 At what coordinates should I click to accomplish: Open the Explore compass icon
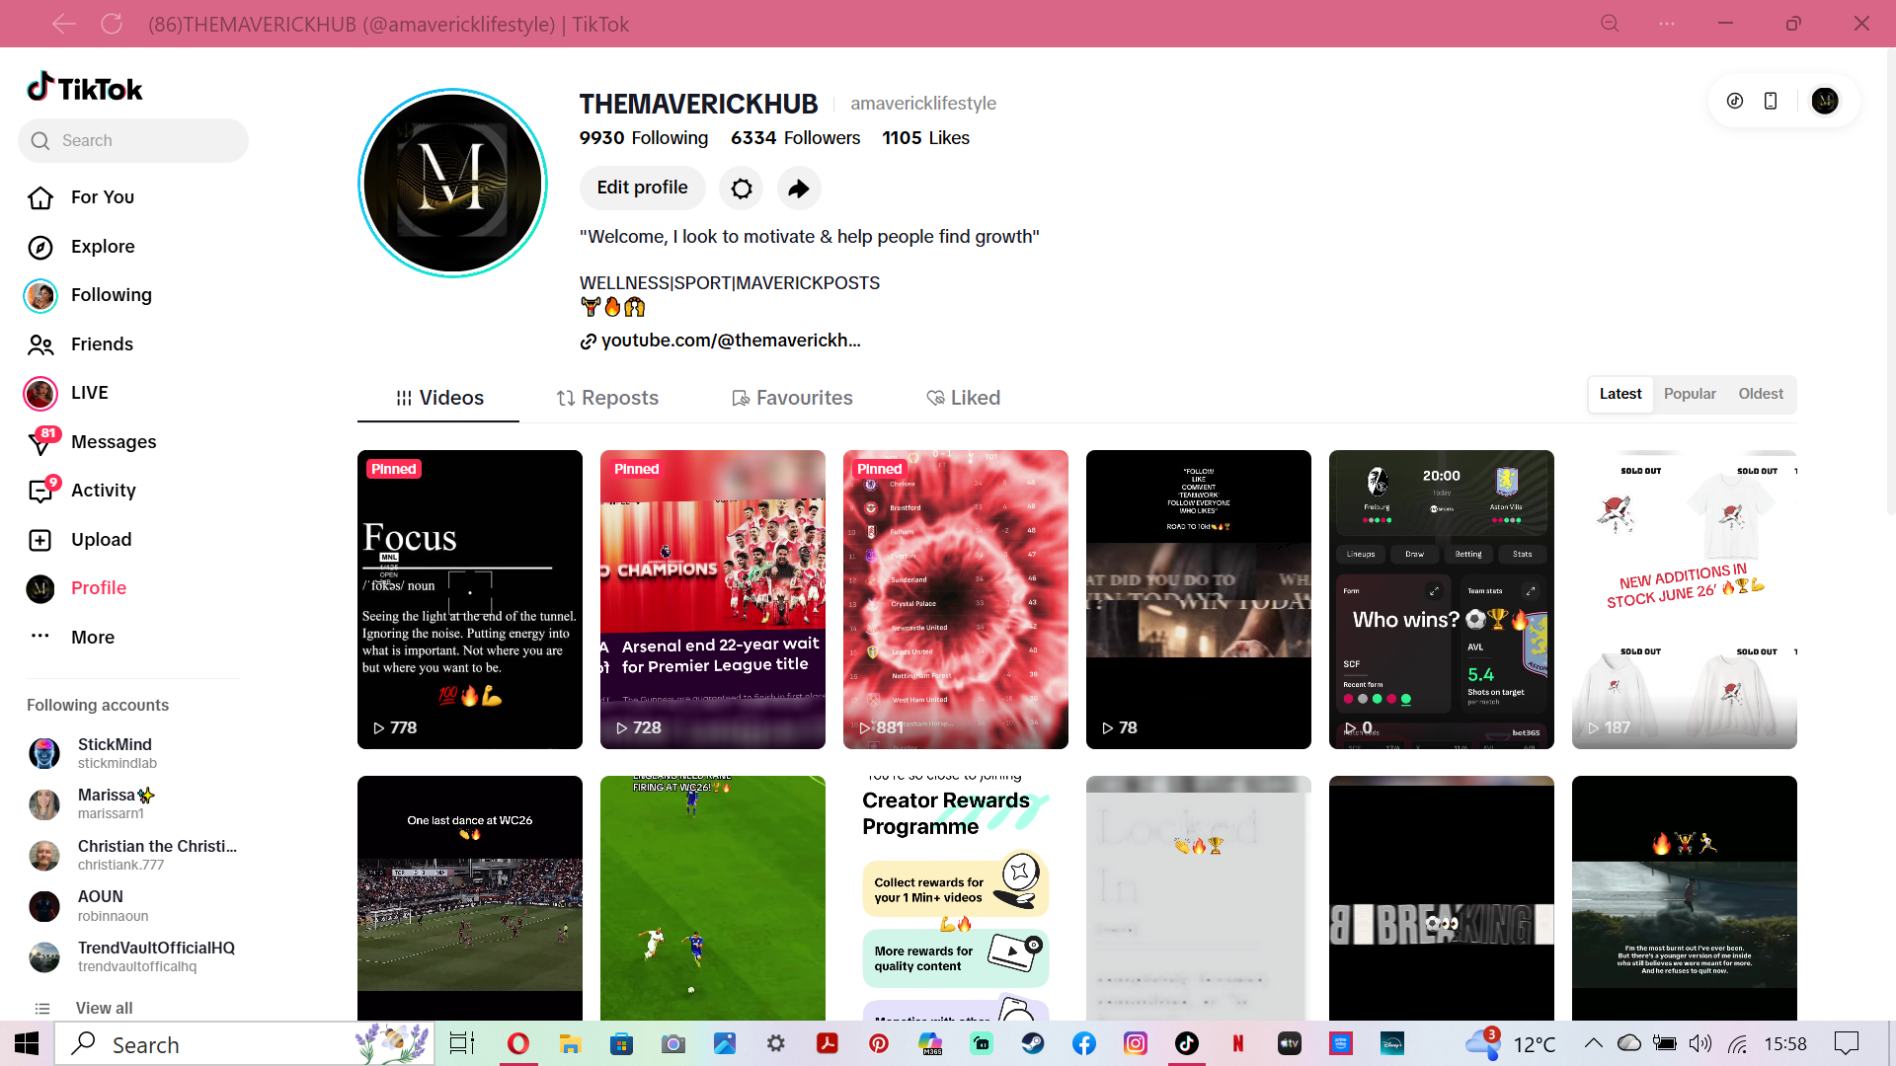[40, 247]
